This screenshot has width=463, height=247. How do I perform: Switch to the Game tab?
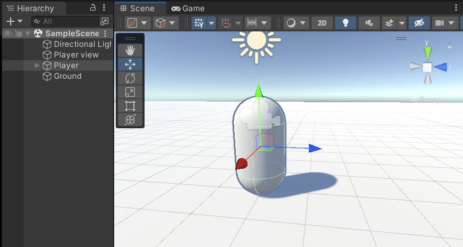(188, 9)
